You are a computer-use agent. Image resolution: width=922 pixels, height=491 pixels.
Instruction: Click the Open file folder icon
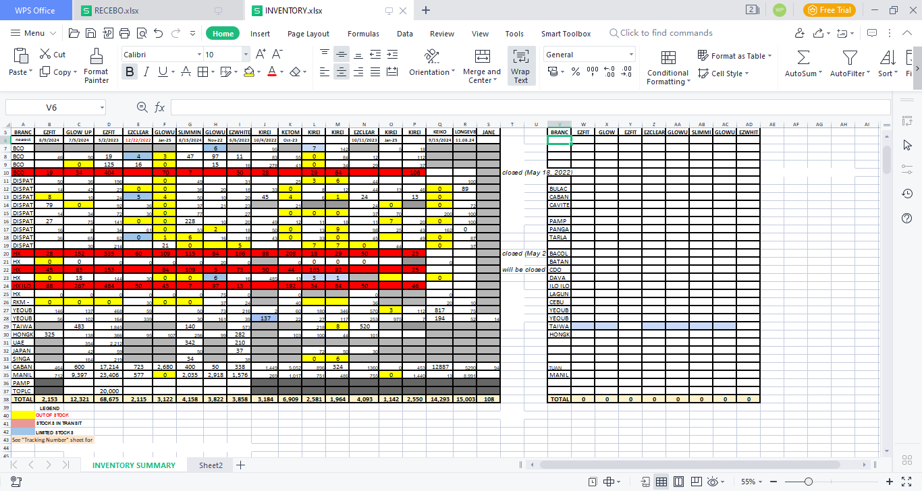coord(74,33)
